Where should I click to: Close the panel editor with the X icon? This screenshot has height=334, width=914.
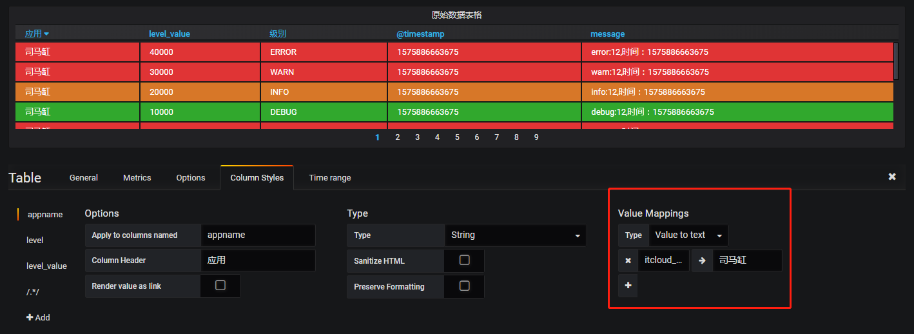coord(892,177)
